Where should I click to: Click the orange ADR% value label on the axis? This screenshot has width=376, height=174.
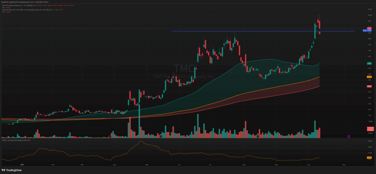click(369, 158)
